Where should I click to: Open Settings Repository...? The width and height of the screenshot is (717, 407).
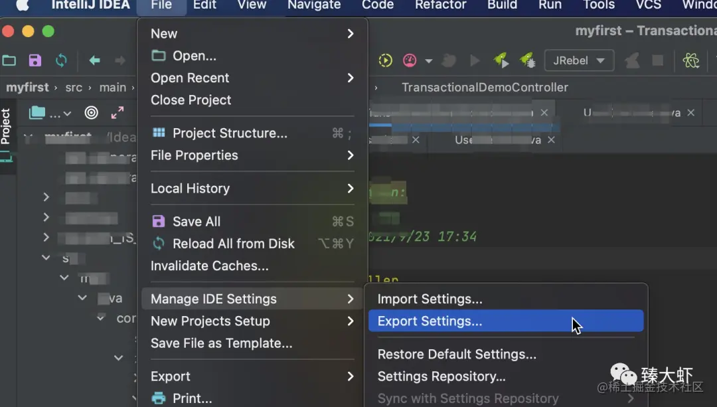point(506,376)
